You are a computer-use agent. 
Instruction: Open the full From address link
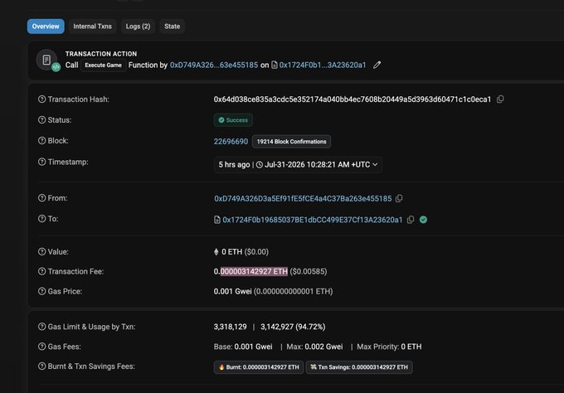pyautogui.click(x=303, y=198)
